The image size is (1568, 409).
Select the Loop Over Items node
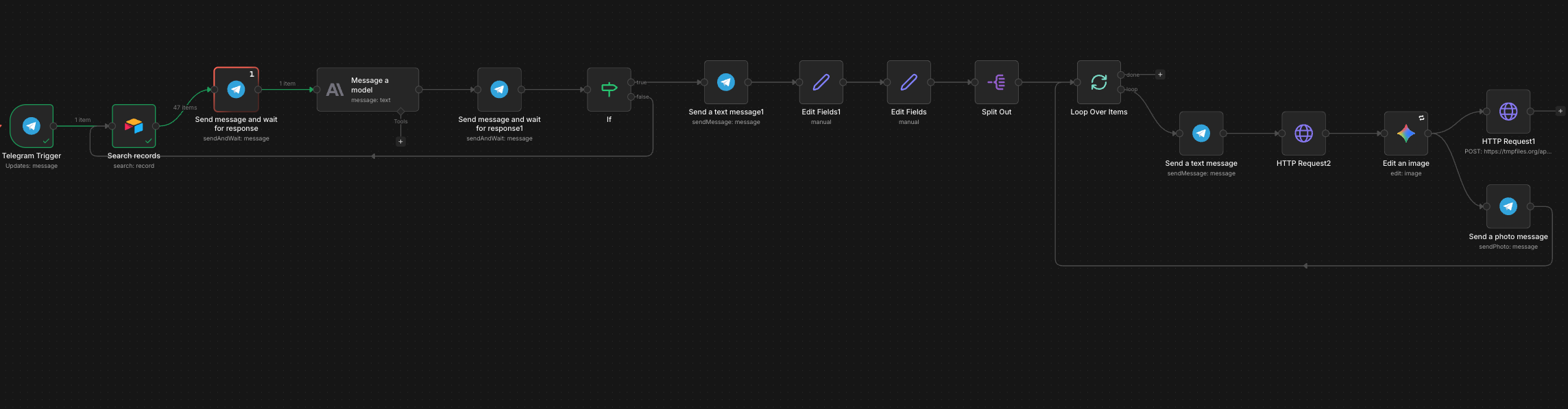tap(1099, 82)
